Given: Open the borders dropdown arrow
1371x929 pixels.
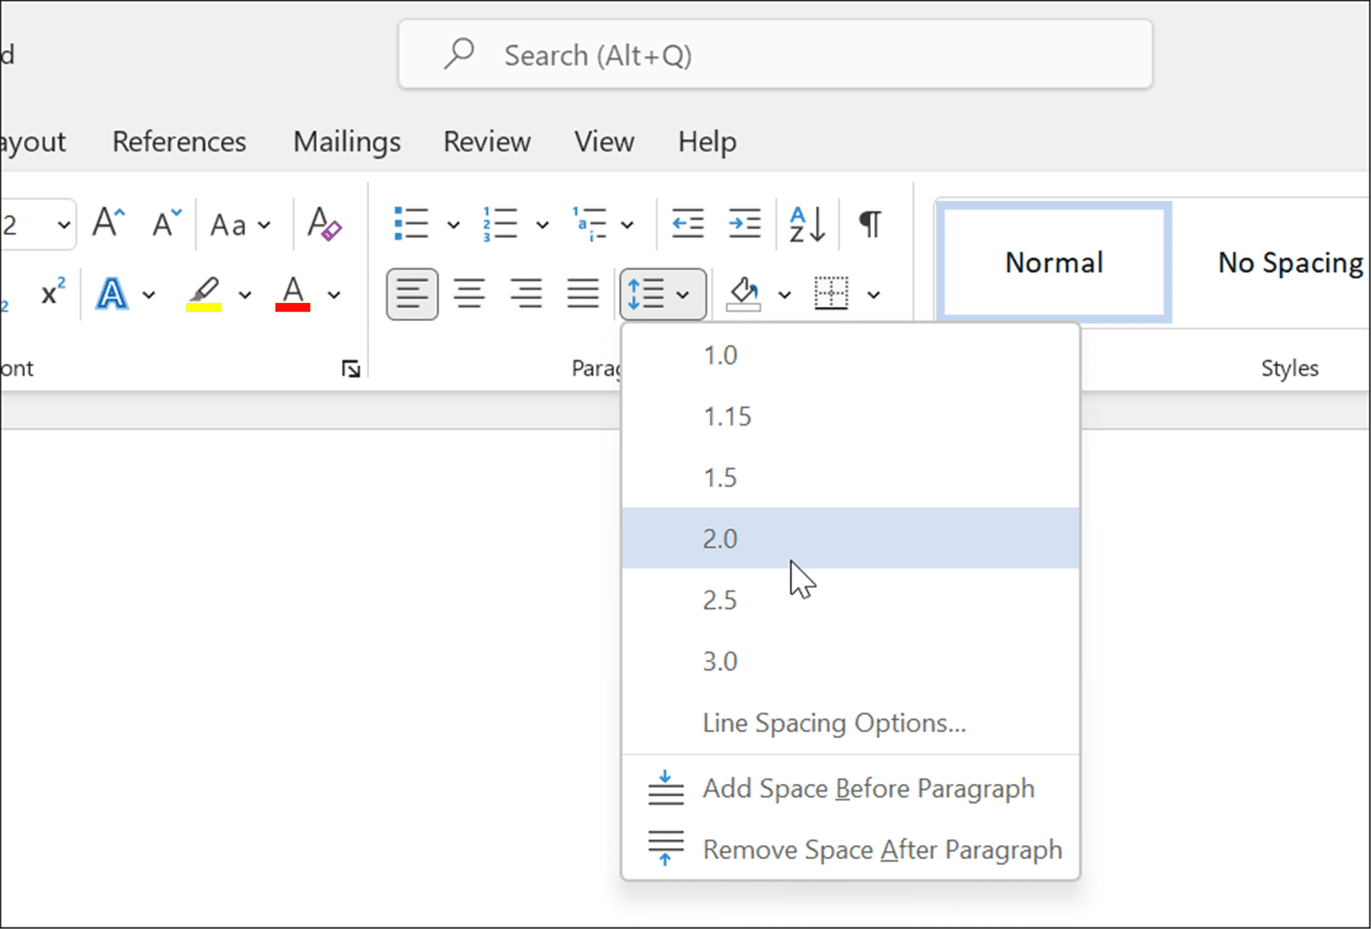Looking at the screenshot, I should point(874,295).
